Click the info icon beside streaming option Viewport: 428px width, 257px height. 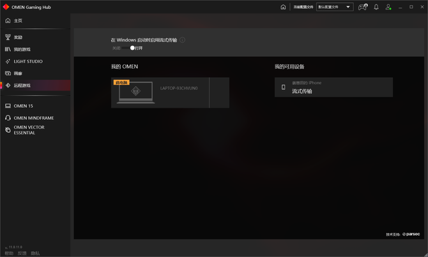click(x=182, y=40)
